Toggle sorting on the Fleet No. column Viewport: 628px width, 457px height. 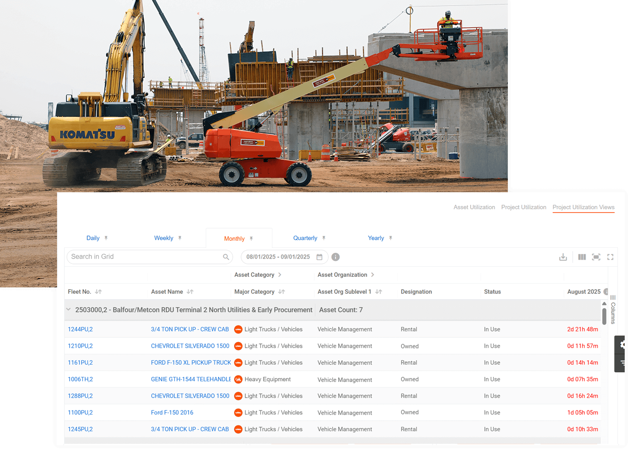tap(98, 292)
